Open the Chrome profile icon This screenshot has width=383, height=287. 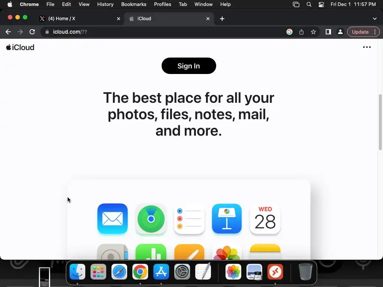(340, 32)
